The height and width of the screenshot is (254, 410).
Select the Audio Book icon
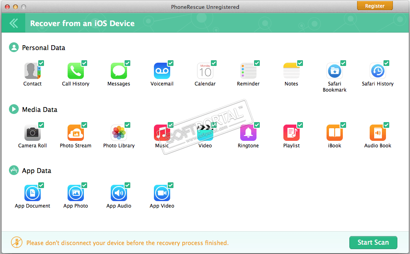[x=377, y=133]
